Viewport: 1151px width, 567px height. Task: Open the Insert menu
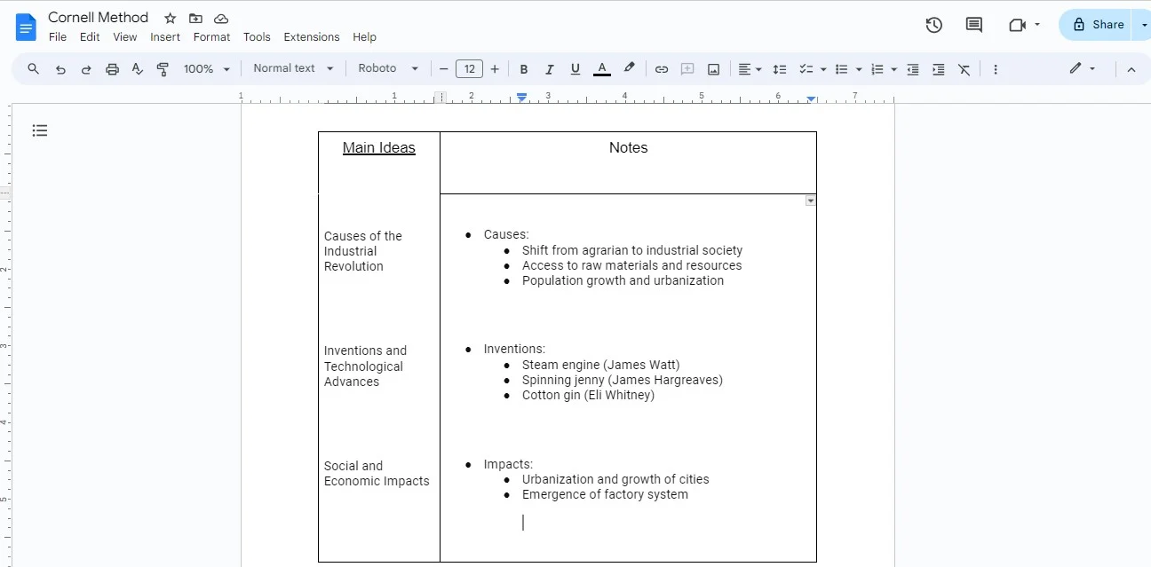click(165, 37)
